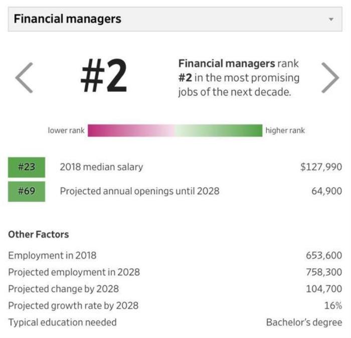Click the Financial managers rank description text
Image resolution: width=351 pixels, height=338 pixels.
click(x=239, y=78)
